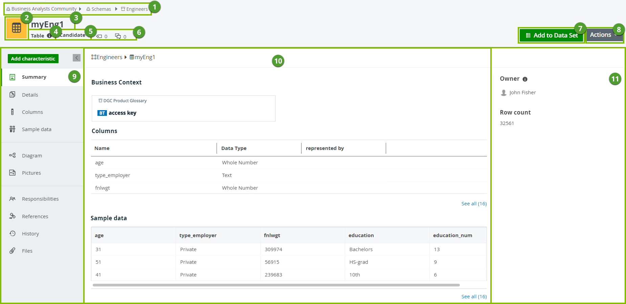Screen dimensions: 626x304
Task: Open the Details tab
Action: (30, 95)
